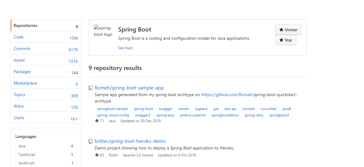Click the star icon showing 71 stars
Image resolution: width=364 pixels, height=167 pixels.
tap(97, 121)
